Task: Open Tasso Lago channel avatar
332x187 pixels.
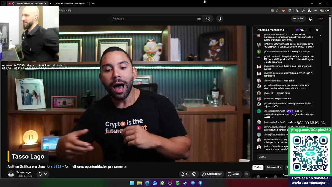Action: tap(11, 174)
